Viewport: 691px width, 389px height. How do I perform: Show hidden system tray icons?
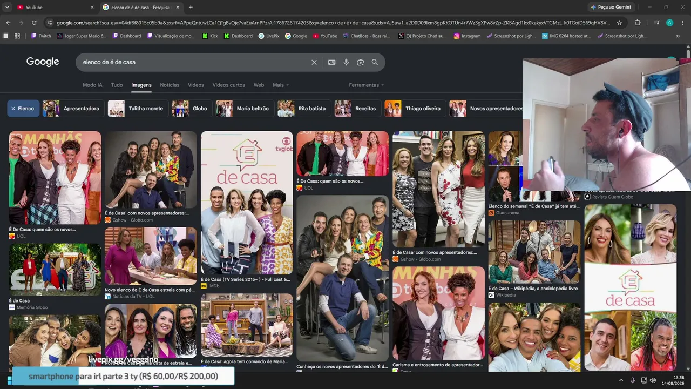tap(621, 380)
